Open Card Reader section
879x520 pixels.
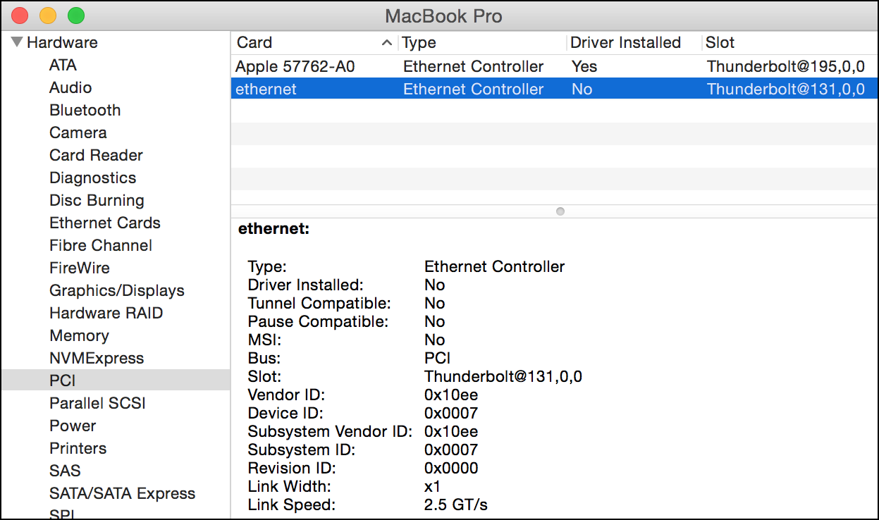tap(96, 155)
